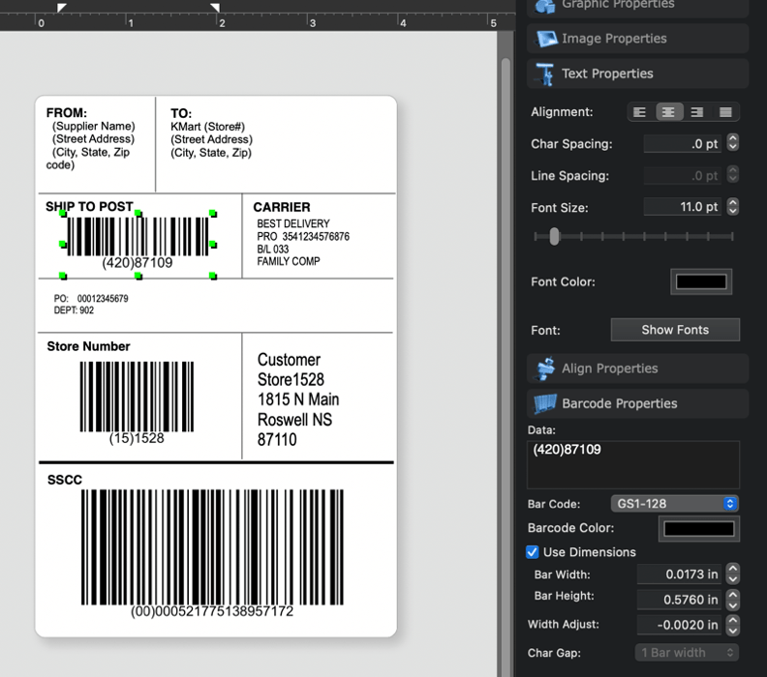Open the Font Color swatch

[701, 281]
